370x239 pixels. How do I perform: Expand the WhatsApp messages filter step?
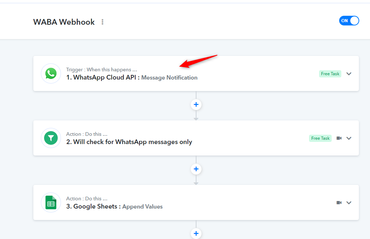click(349, 138)
